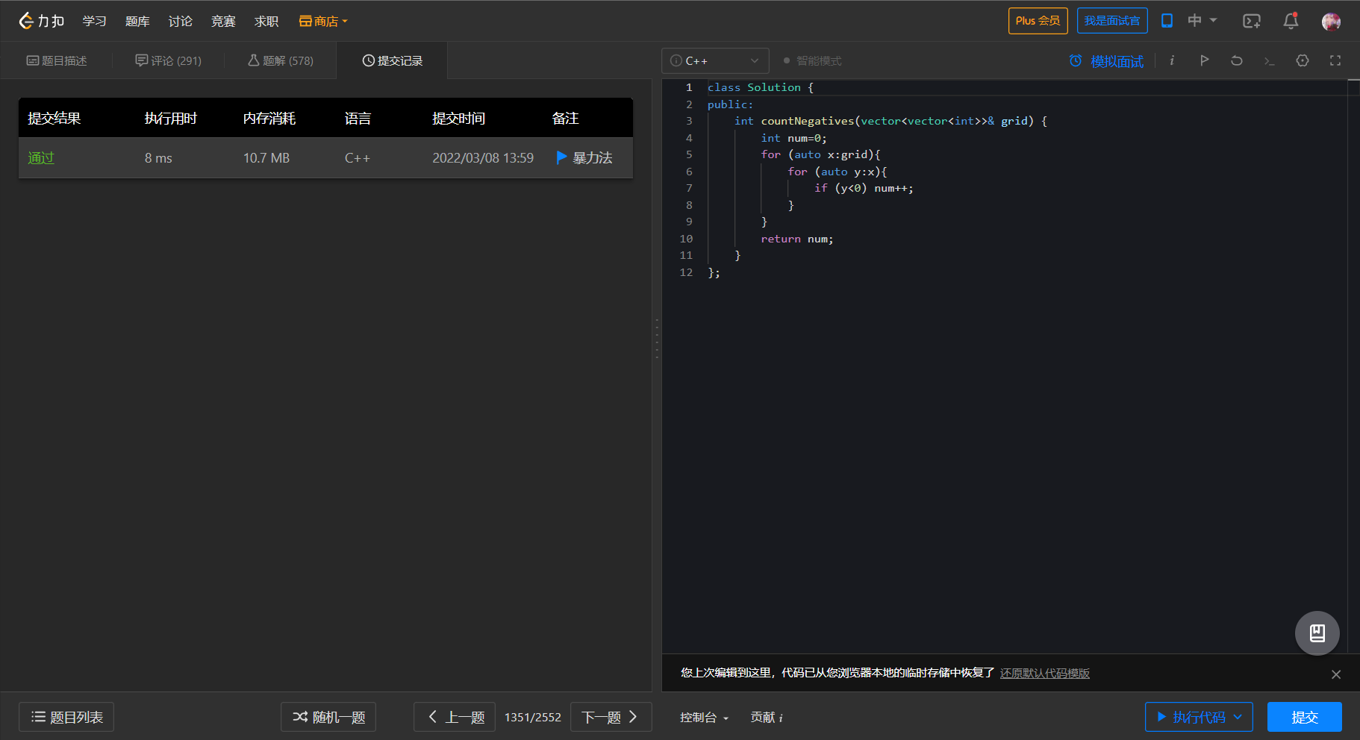The image size is (1360, 740).
Task: Switch to the 题解 (578) solutions tab
Action: point(281,61)
